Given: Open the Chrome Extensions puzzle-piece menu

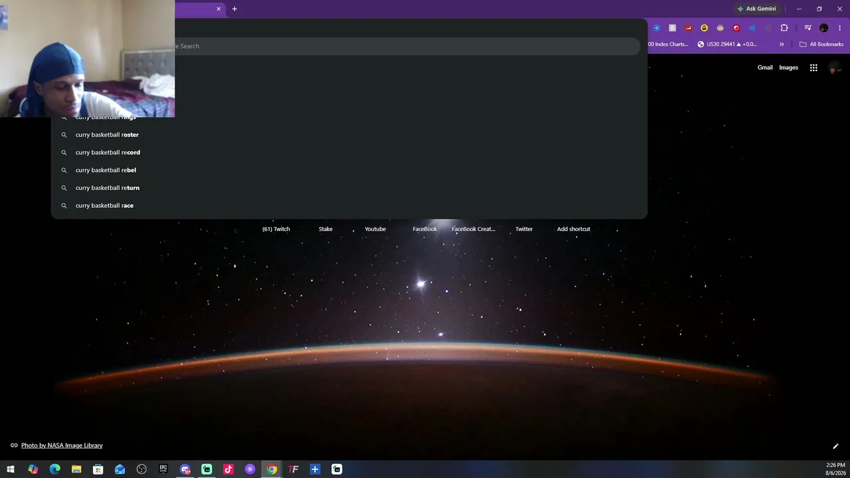Looking at the screenshot, I should [x=784, y=28].
